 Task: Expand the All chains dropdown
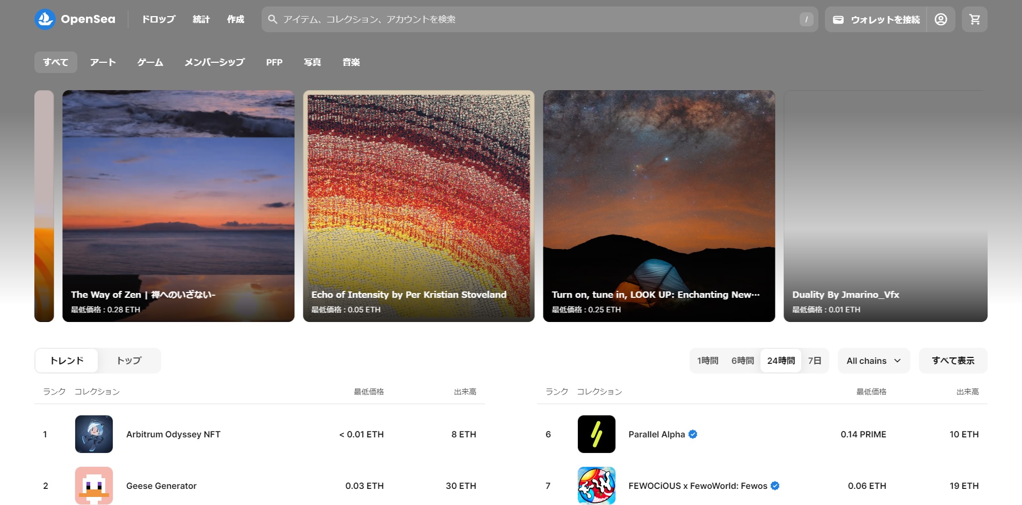point(873,361)
